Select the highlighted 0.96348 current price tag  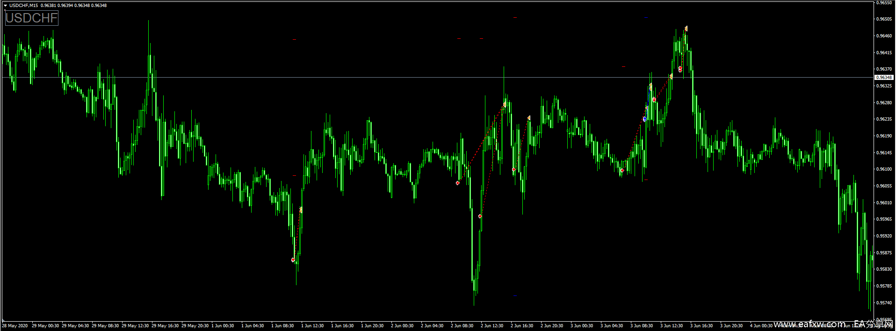[x=883, y=77]
